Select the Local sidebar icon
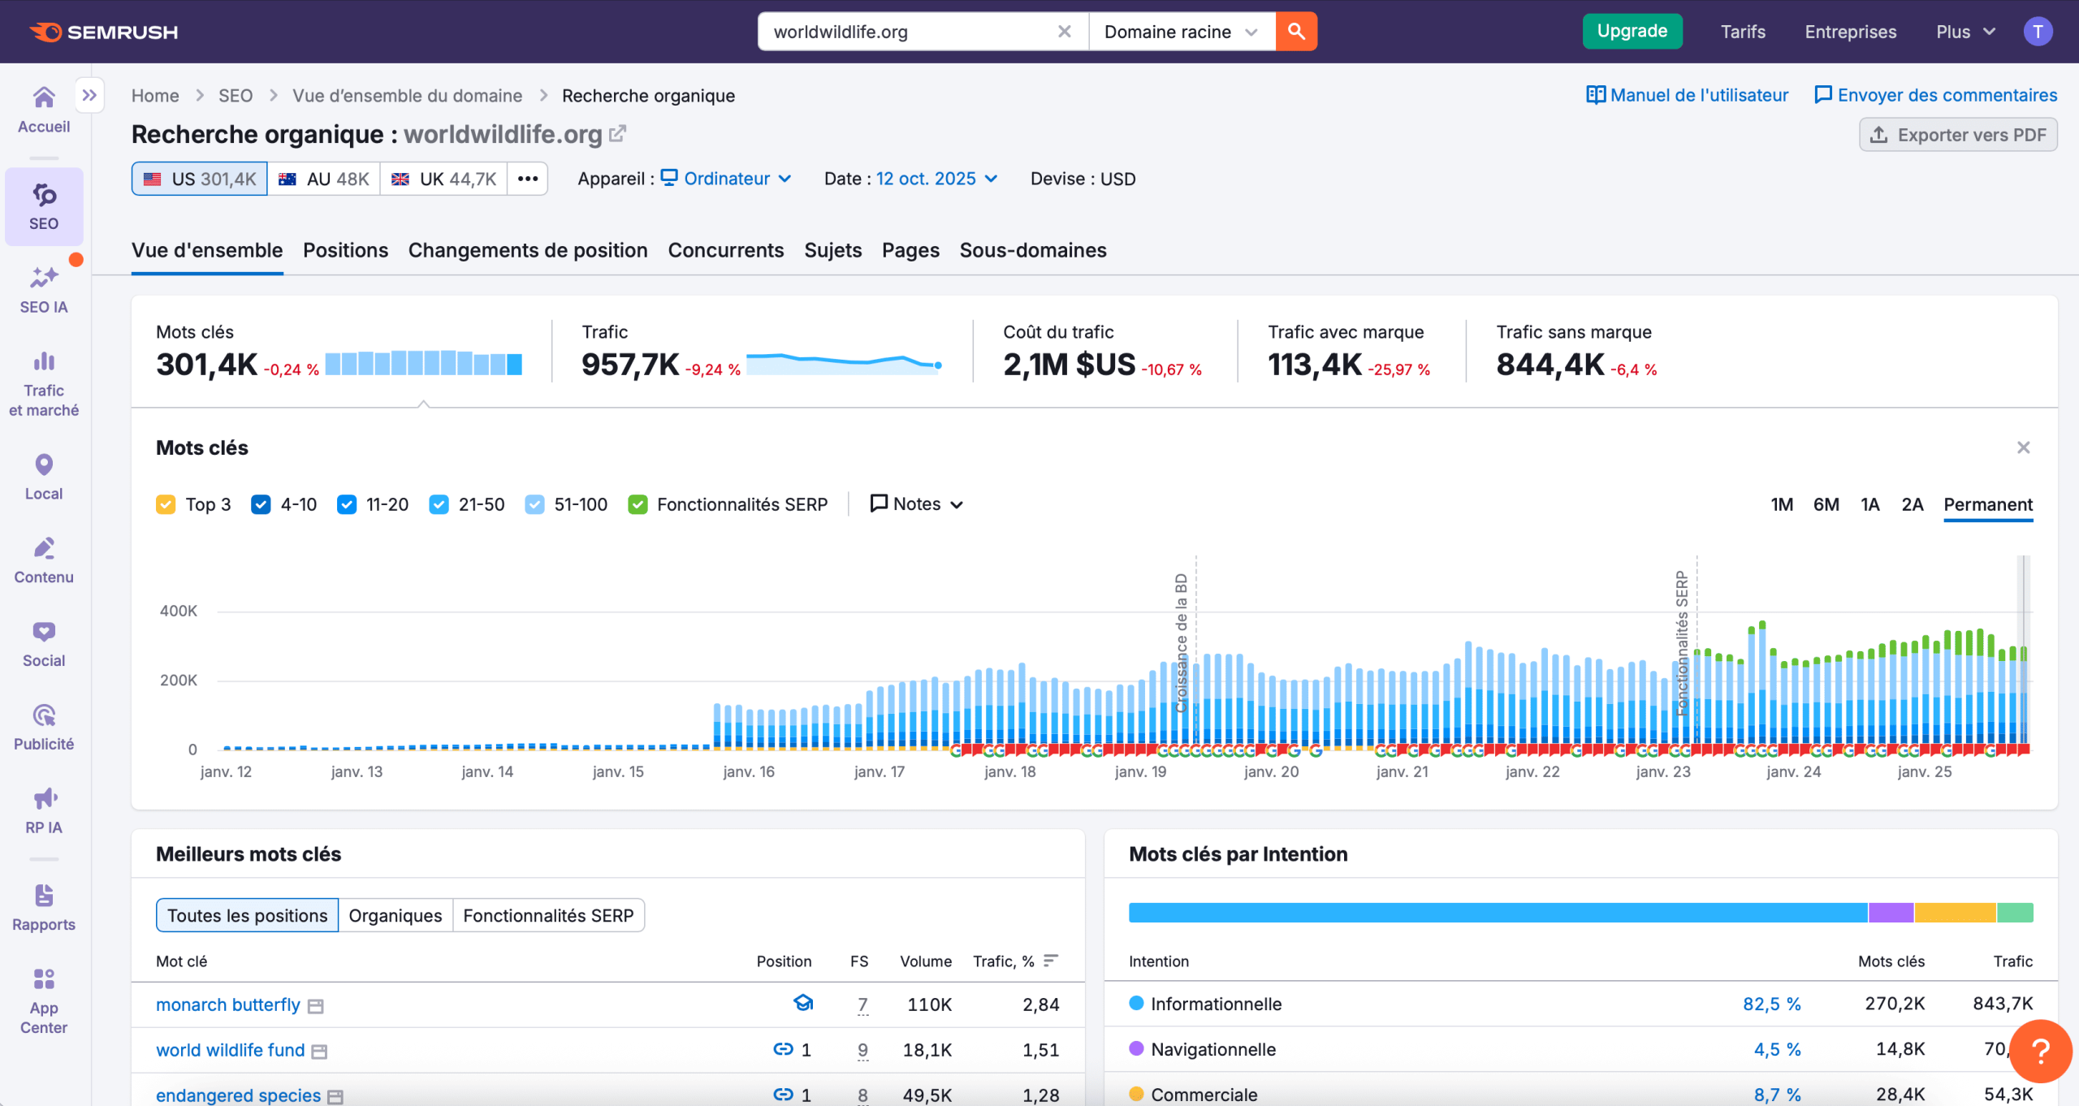The image size is (2079, 1106). coord(43,475)
